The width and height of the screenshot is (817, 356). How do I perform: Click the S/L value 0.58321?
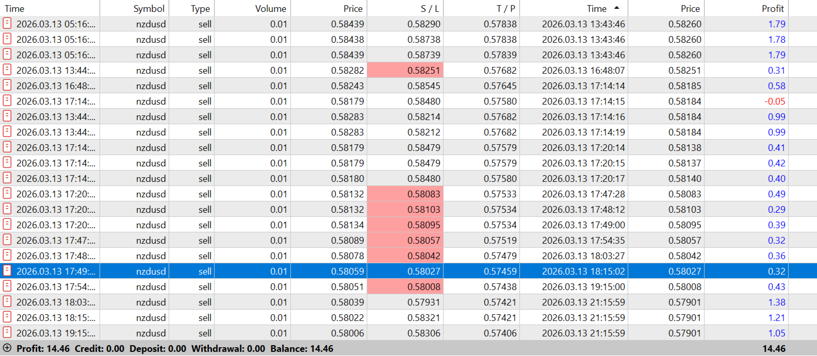coord(424,317)
